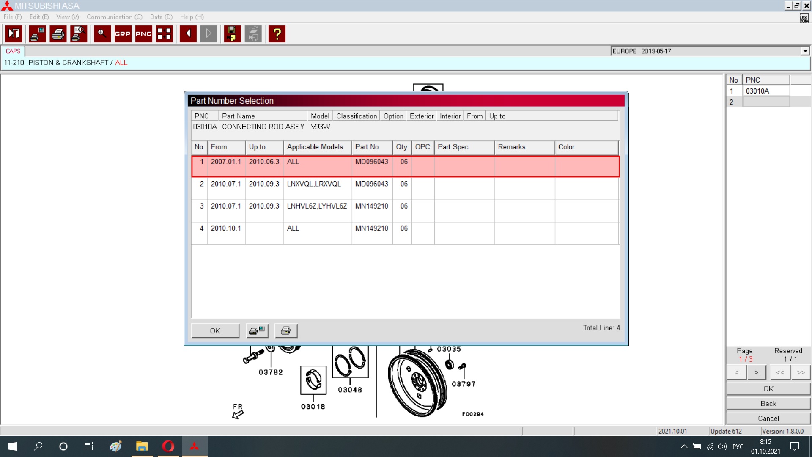Open the Data menu
Image resolution: width=812 pixels, height=457 pixels.
click(161, 17)
